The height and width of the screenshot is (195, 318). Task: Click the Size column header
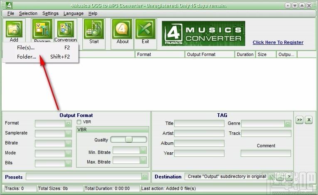tap(266, 54)
